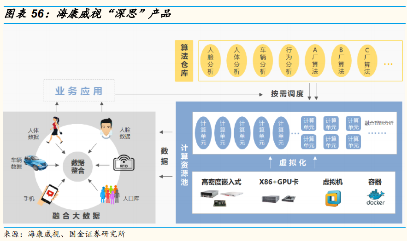Screen dimensions: 407x241
Task: Select the C厂算法 oval
Action: coord(367,61)
